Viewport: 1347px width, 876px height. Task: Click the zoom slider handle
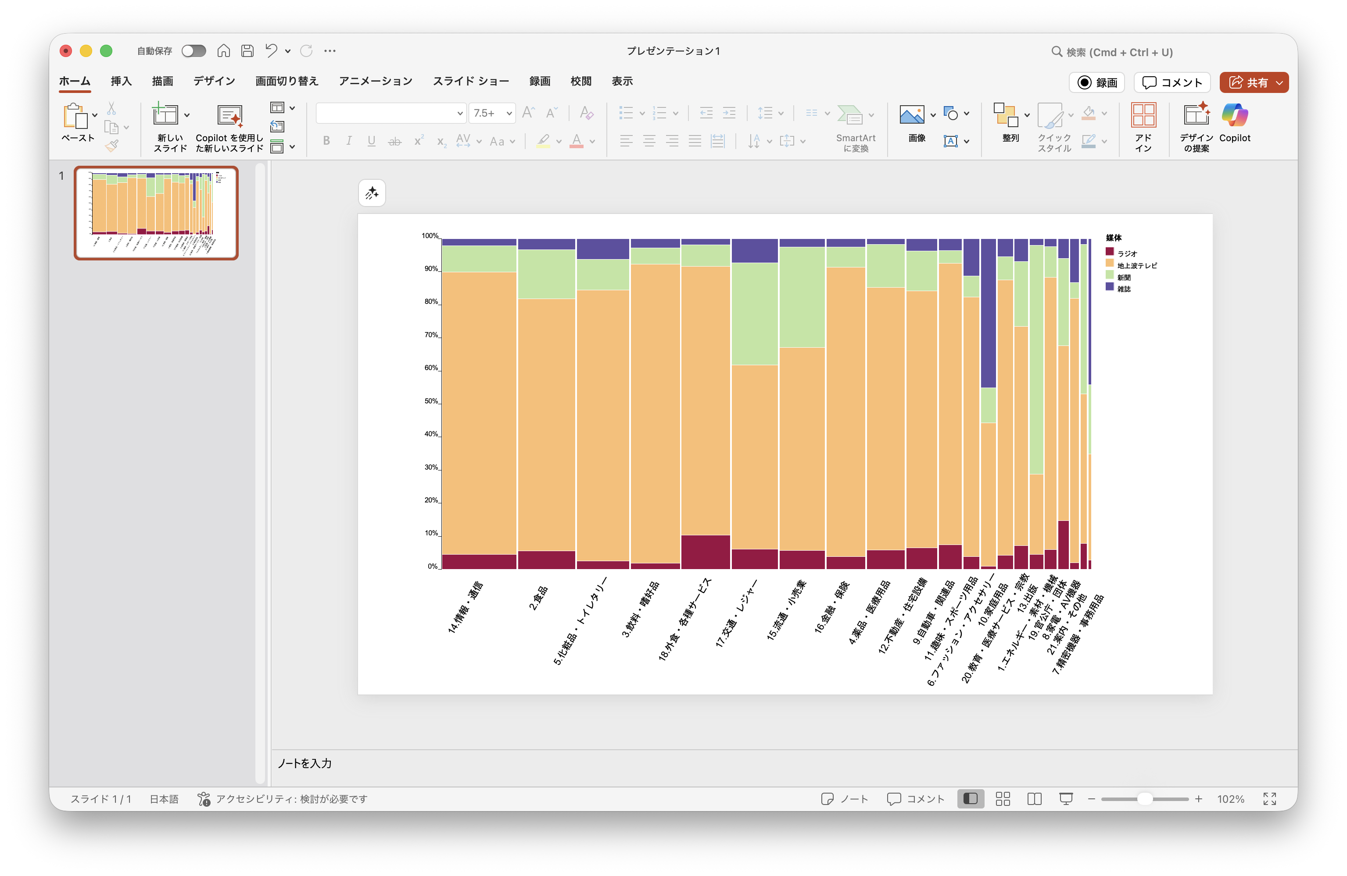tap(1145, 798)
